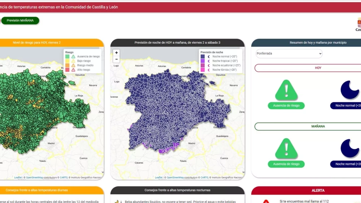This screenshot has width=361, height=203.
Task: Click the green warning triangle under MAÑANA
Action: click(x=286, y=149)
